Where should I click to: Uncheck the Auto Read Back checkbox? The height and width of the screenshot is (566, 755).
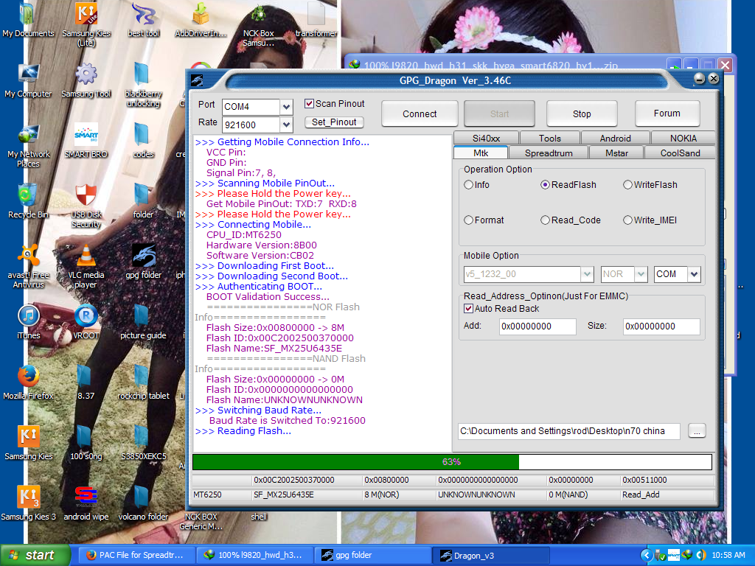tap(468, 309)
